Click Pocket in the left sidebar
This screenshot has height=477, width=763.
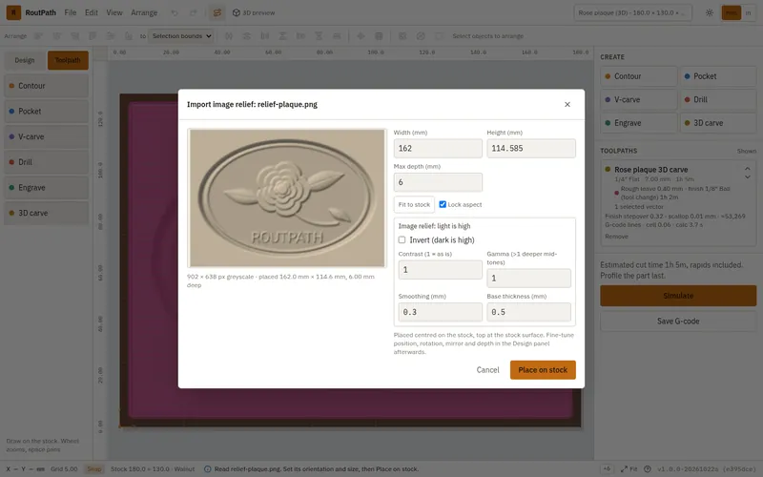[x=46, y=111]
